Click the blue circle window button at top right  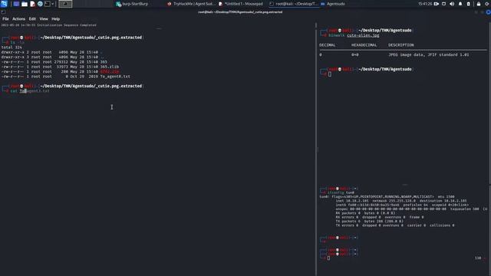pos(489,12)
